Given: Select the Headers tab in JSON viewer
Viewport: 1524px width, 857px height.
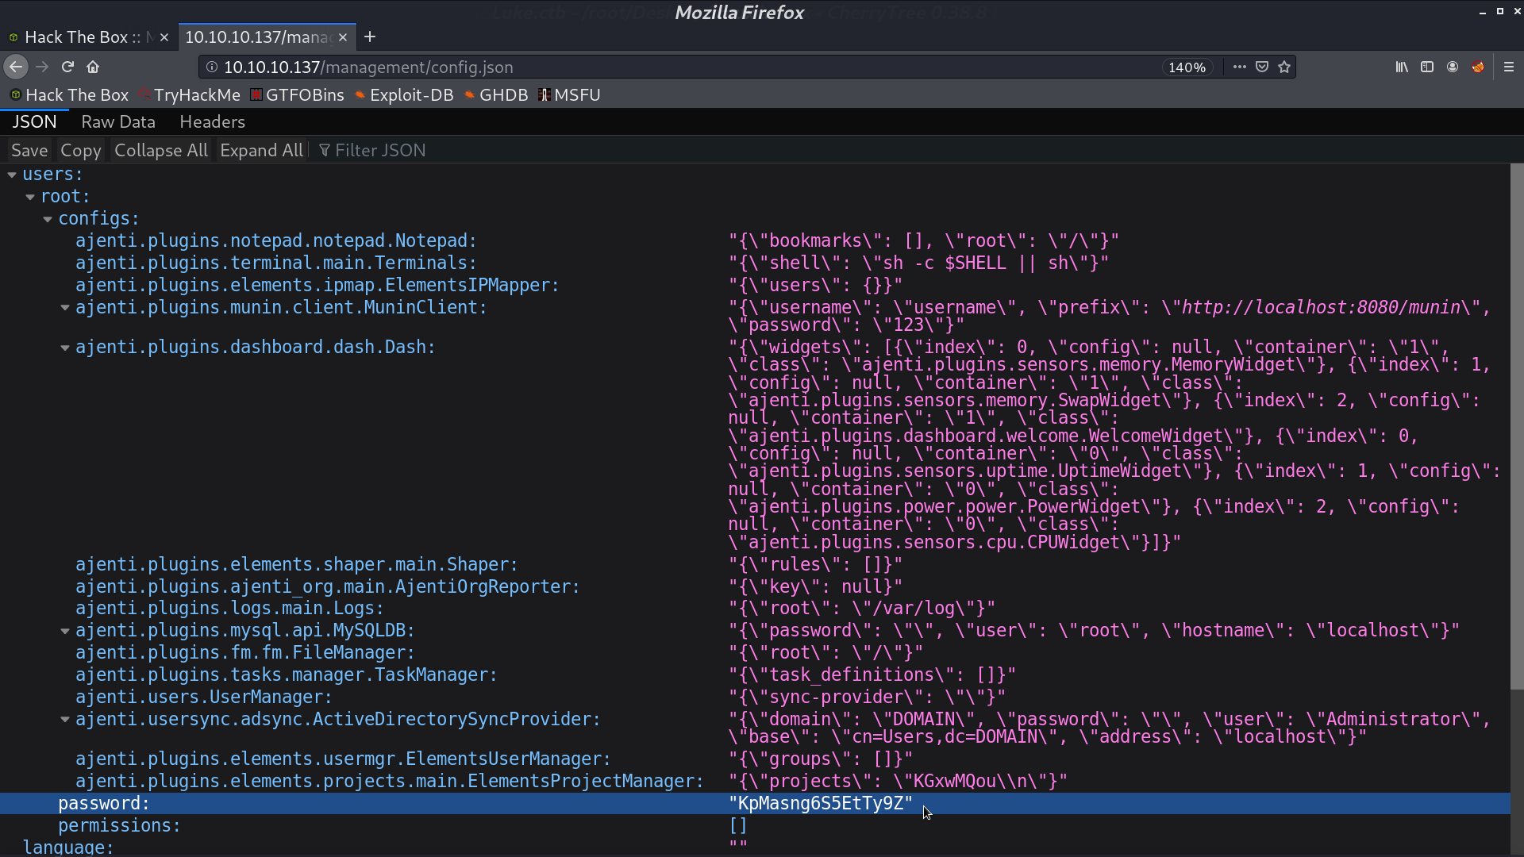Looking at the screenshot, I should (210, 121).
